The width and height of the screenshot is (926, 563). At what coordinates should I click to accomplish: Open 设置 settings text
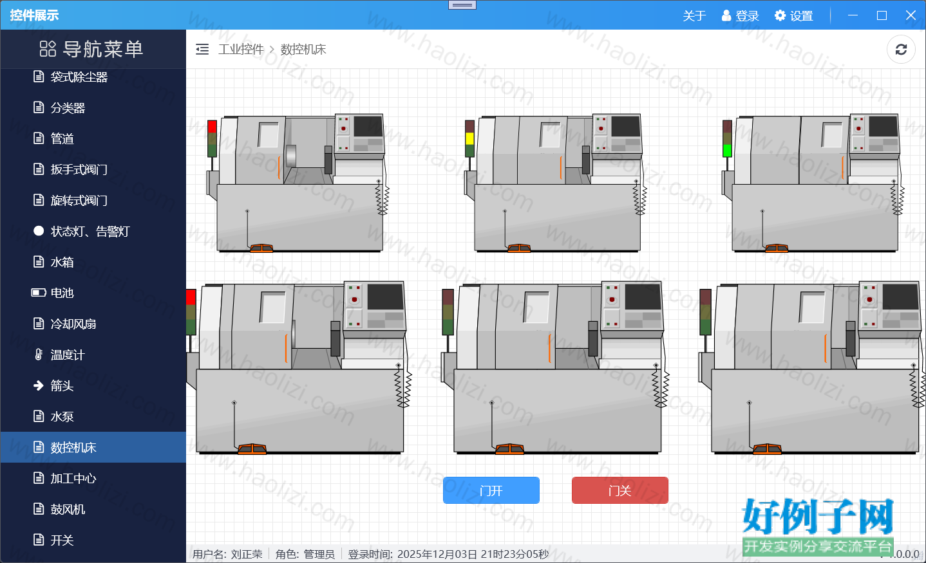[x=802, y=15]
